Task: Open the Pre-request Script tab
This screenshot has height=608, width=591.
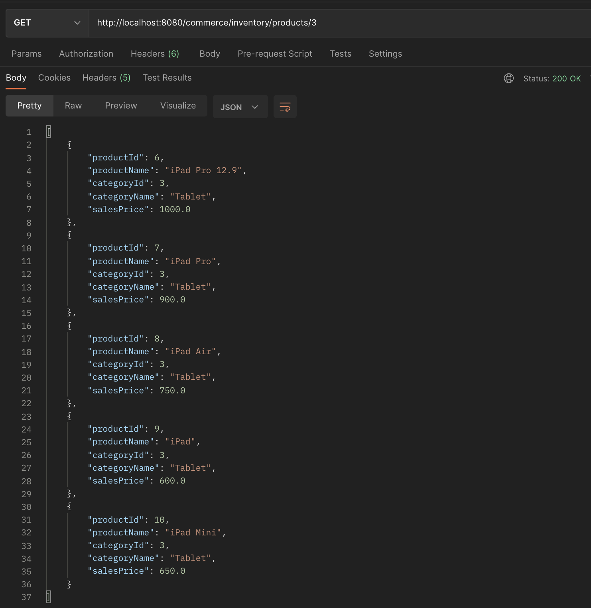Action: (x=275, y=53)
